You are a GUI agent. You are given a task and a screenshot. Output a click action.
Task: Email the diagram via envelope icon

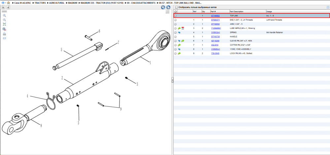click(4, 38)
